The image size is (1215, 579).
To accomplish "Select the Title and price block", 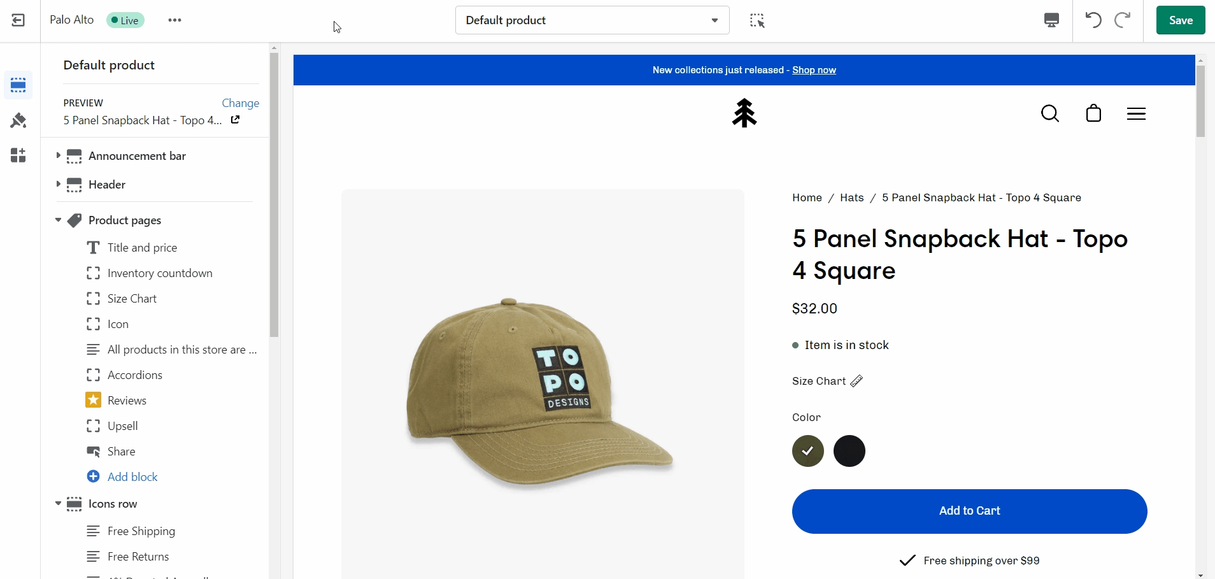I will click(142, 248).
